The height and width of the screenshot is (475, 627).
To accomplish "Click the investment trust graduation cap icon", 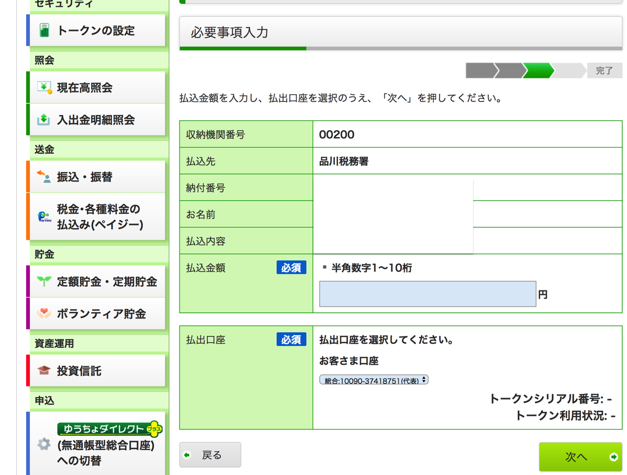I will click(x=44, y=371).
